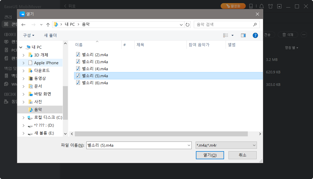Click the 새 폴더 button
The image size is (313, 179).
50,35
